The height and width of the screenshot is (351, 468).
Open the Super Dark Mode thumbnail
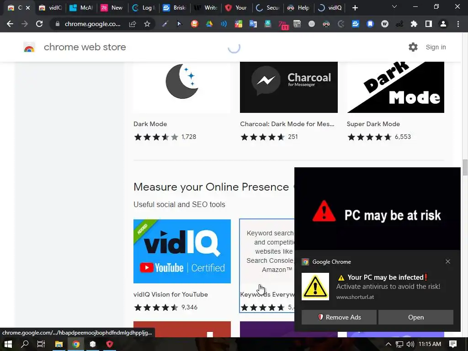[395, 87]
